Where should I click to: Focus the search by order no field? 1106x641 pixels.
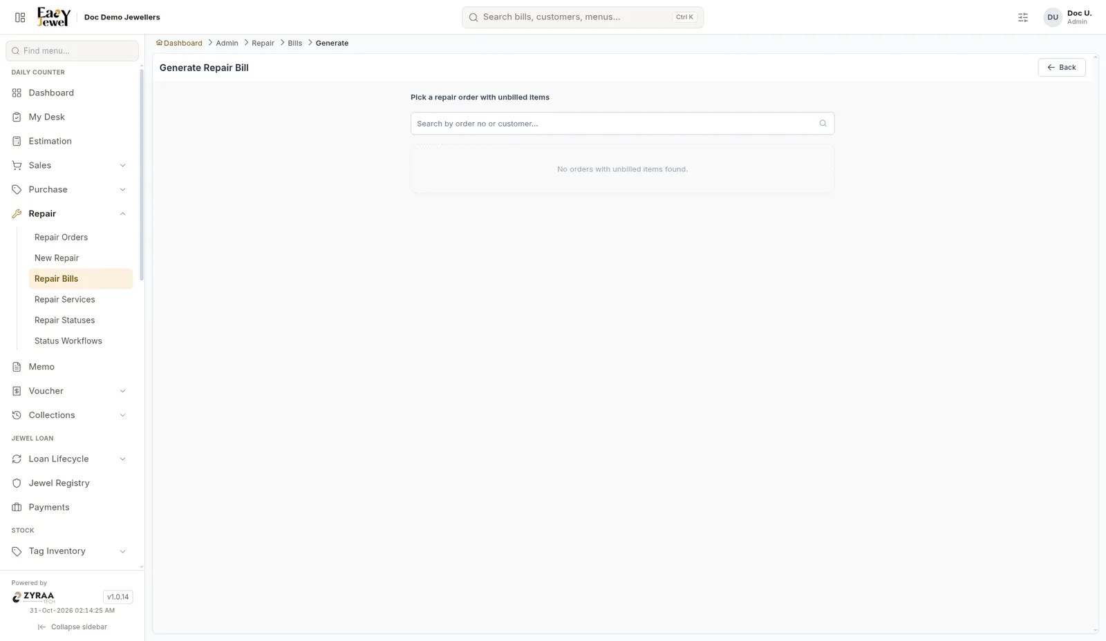[x=622, y=124]
